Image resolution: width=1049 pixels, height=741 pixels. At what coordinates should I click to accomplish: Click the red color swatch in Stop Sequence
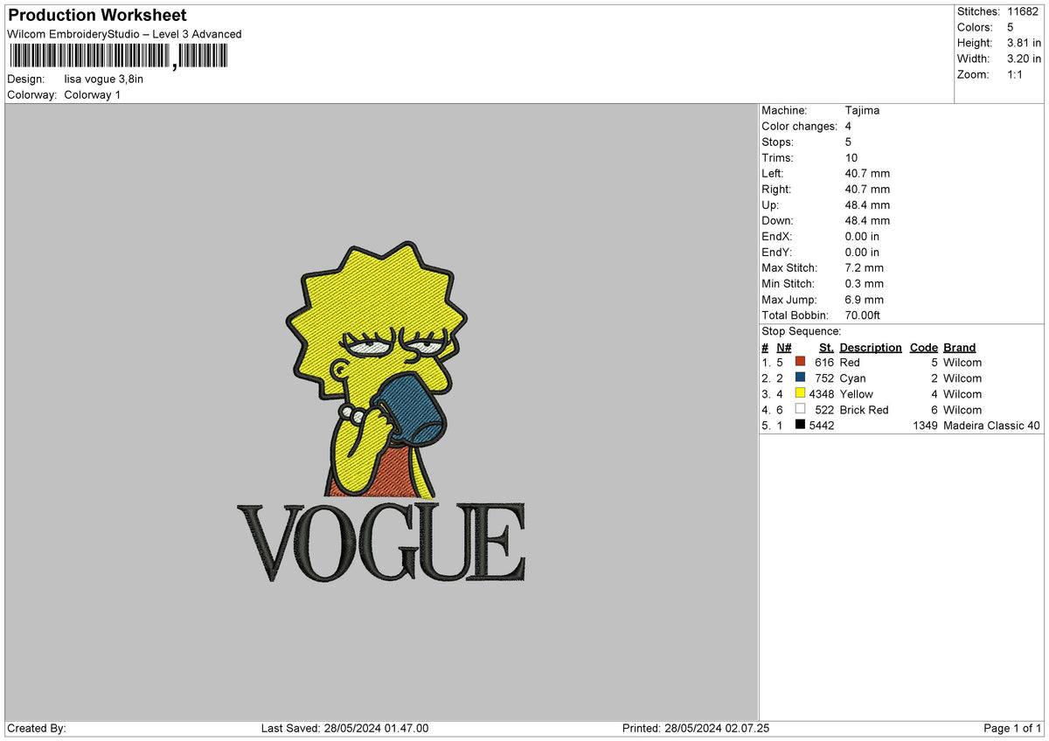(800, 363)
